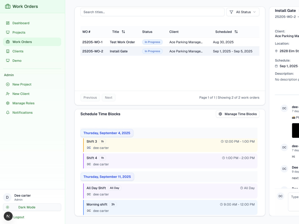
Task: Click the Work Orders briefcase logo icon
Action: coord(8,6)
